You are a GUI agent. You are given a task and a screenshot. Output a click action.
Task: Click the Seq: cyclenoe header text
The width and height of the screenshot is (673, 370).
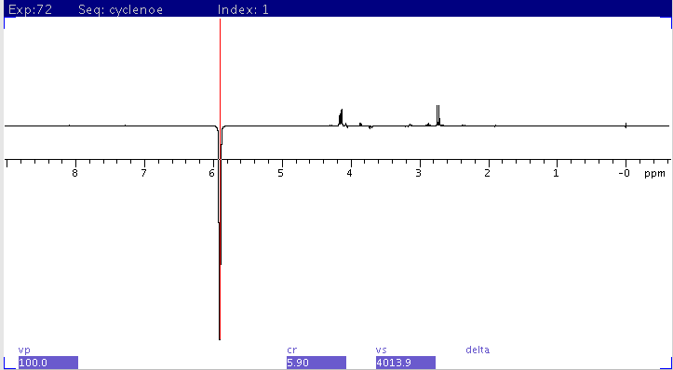(121, 10)
